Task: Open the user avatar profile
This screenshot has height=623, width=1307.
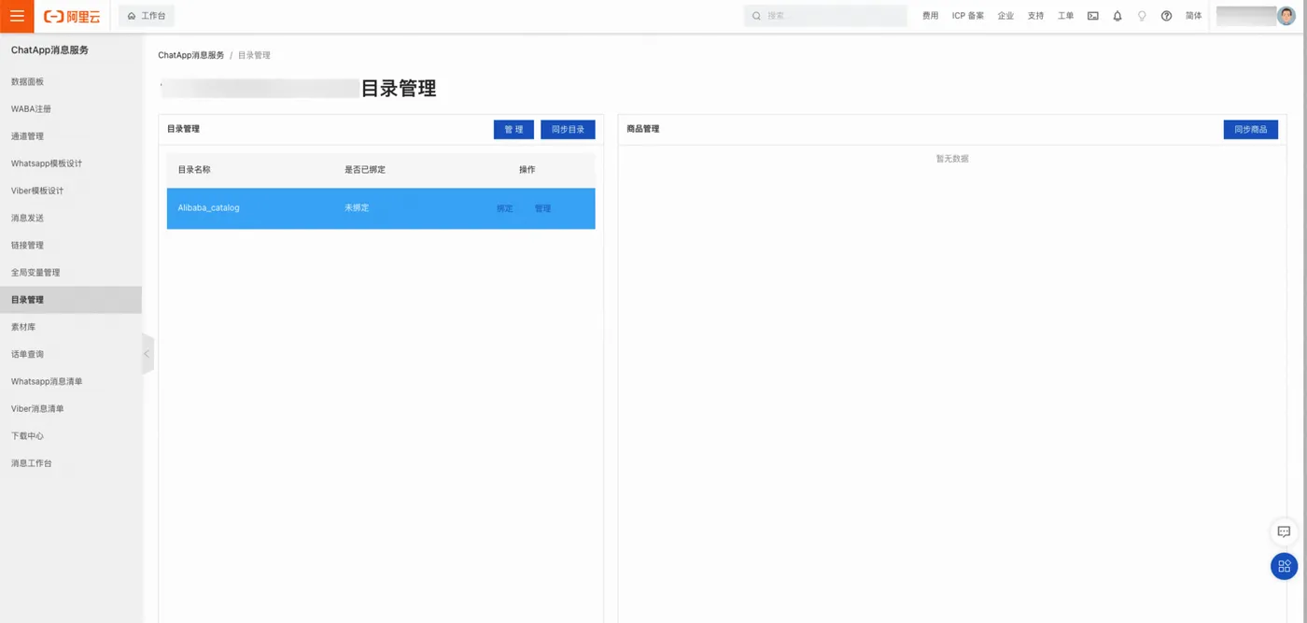Action: 1286,16
